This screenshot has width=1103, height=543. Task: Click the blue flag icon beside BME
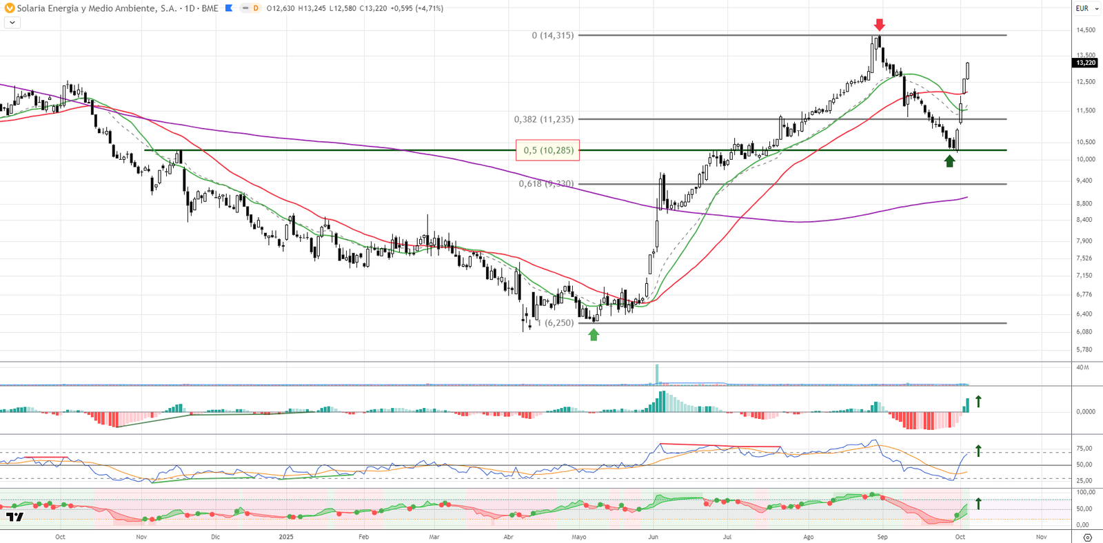tap(229, 8)
